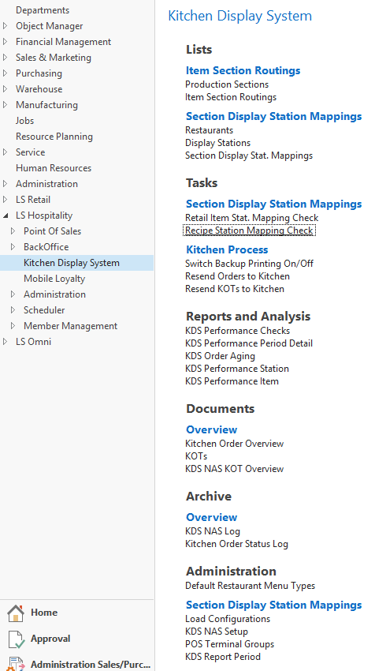Open Switch Backup Printing On/Off

[250, 264]
